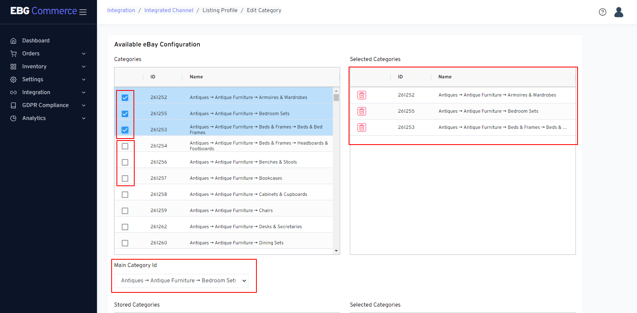The width and height of the screenshot is (637, 313).
Task: Navigate to Integrated Channel breadcrumb link
Action: [x=169, y=11]
